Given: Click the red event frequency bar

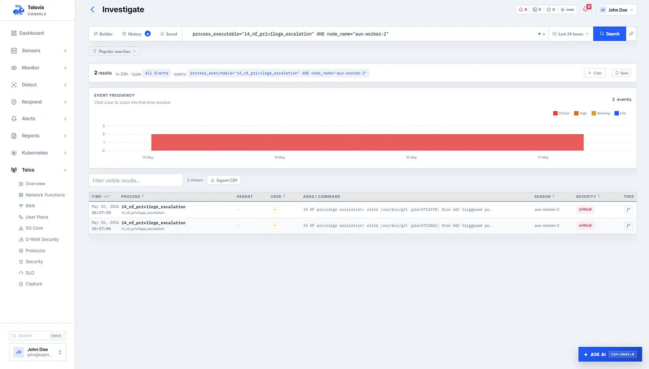Looking at the screenshot, I should [x=367, y=142].
